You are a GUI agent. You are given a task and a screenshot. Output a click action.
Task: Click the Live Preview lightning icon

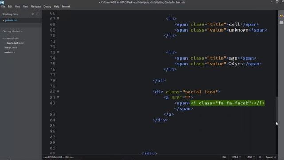(281, 16)
